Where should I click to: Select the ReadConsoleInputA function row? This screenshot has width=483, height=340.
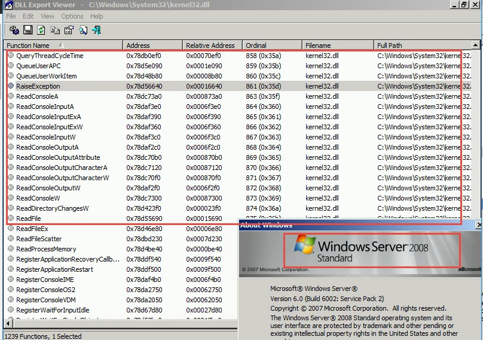click(x=237, y=107)
